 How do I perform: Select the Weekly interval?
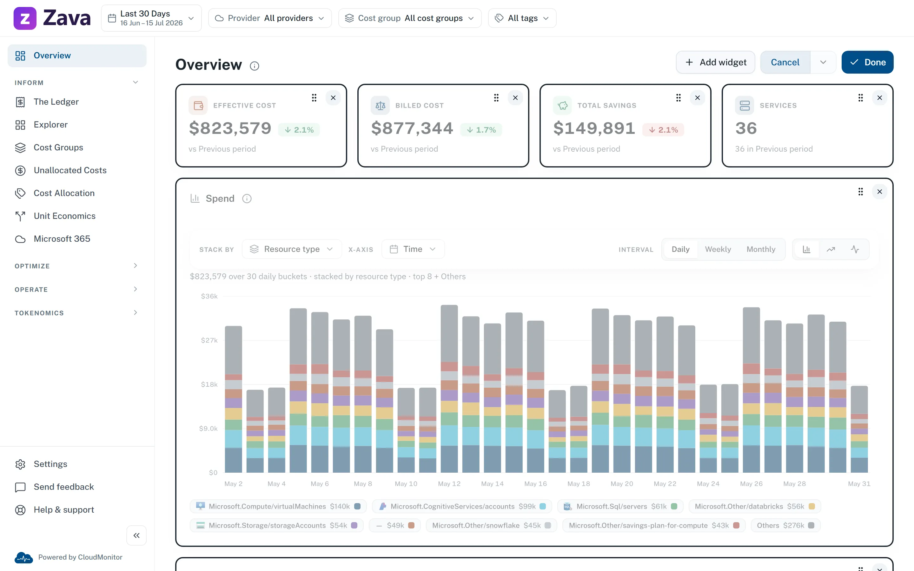(x=718, y=249)
